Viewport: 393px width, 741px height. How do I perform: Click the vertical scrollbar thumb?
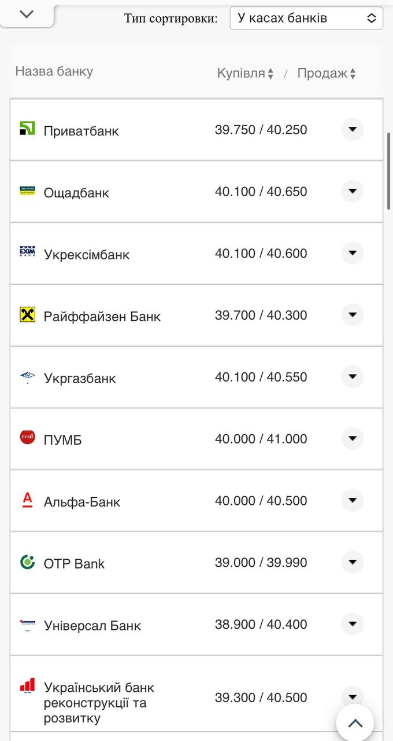(389, 171)
